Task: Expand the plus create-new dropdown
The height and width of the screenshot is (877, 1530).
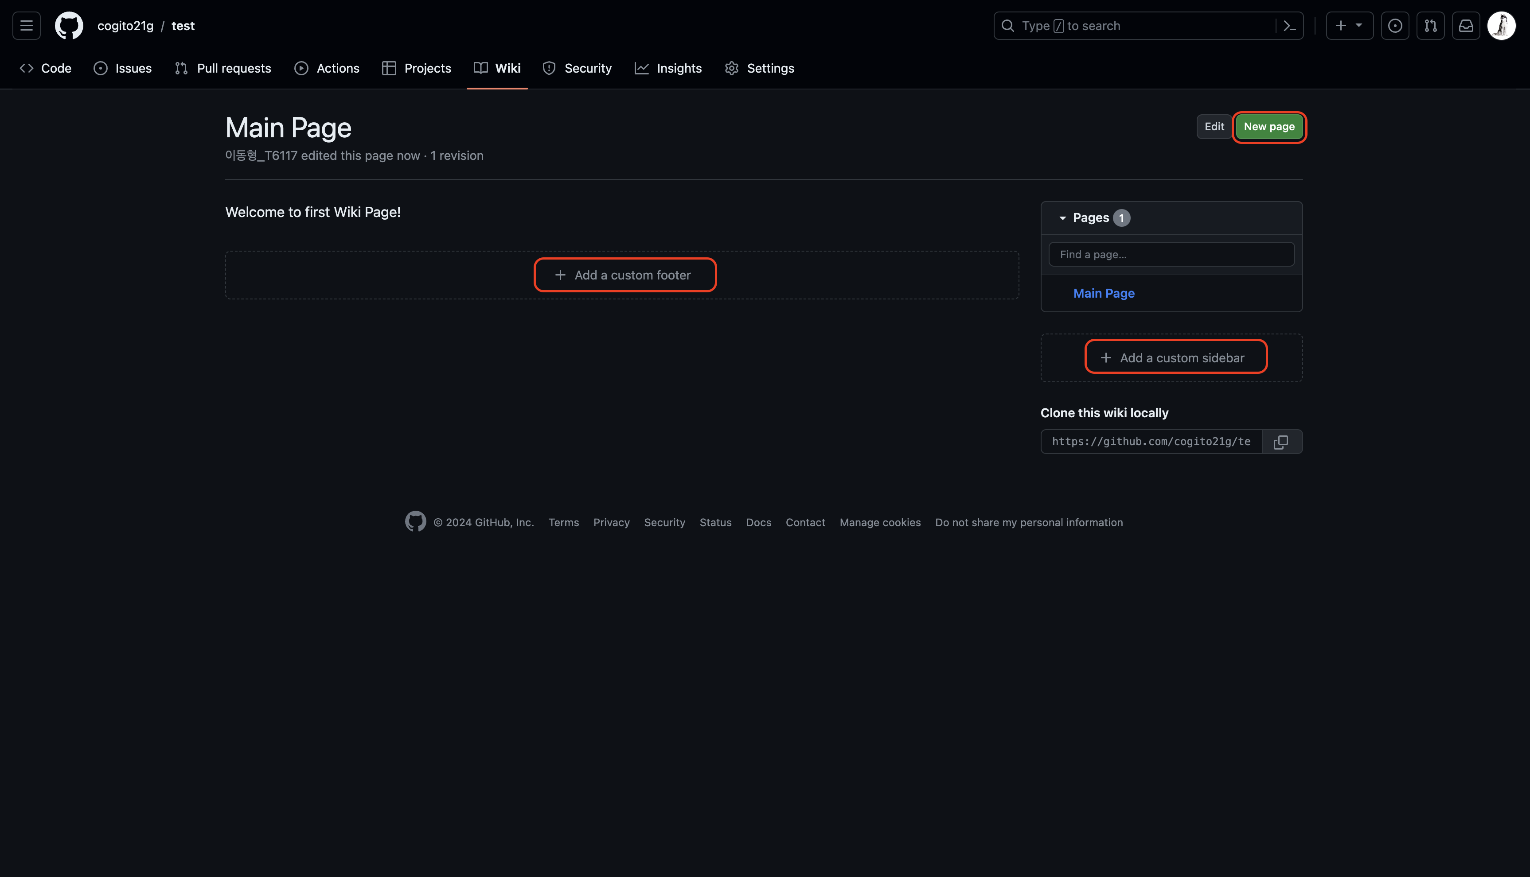Action: [1349, 26]
